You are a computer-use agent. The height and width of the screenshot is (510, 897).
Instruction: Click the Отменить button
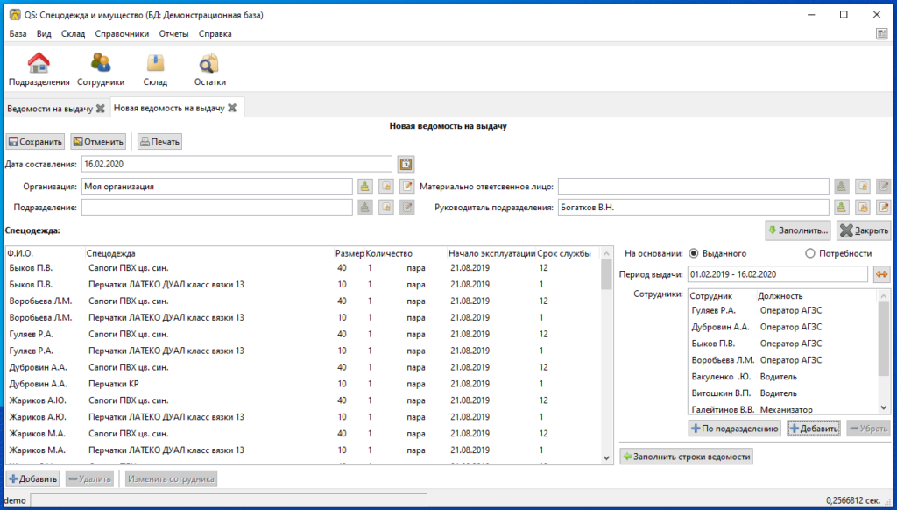[x=98, y=141]
